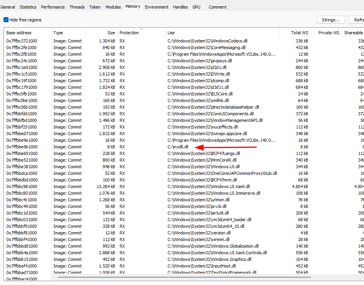This screenshot has height=285, width=364.
Task: Open the Modules tab
Action: 113,7
